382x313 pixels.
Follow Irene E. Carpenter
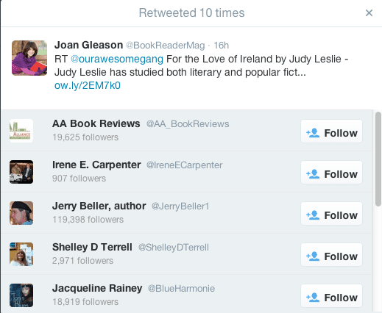point(331,174)
